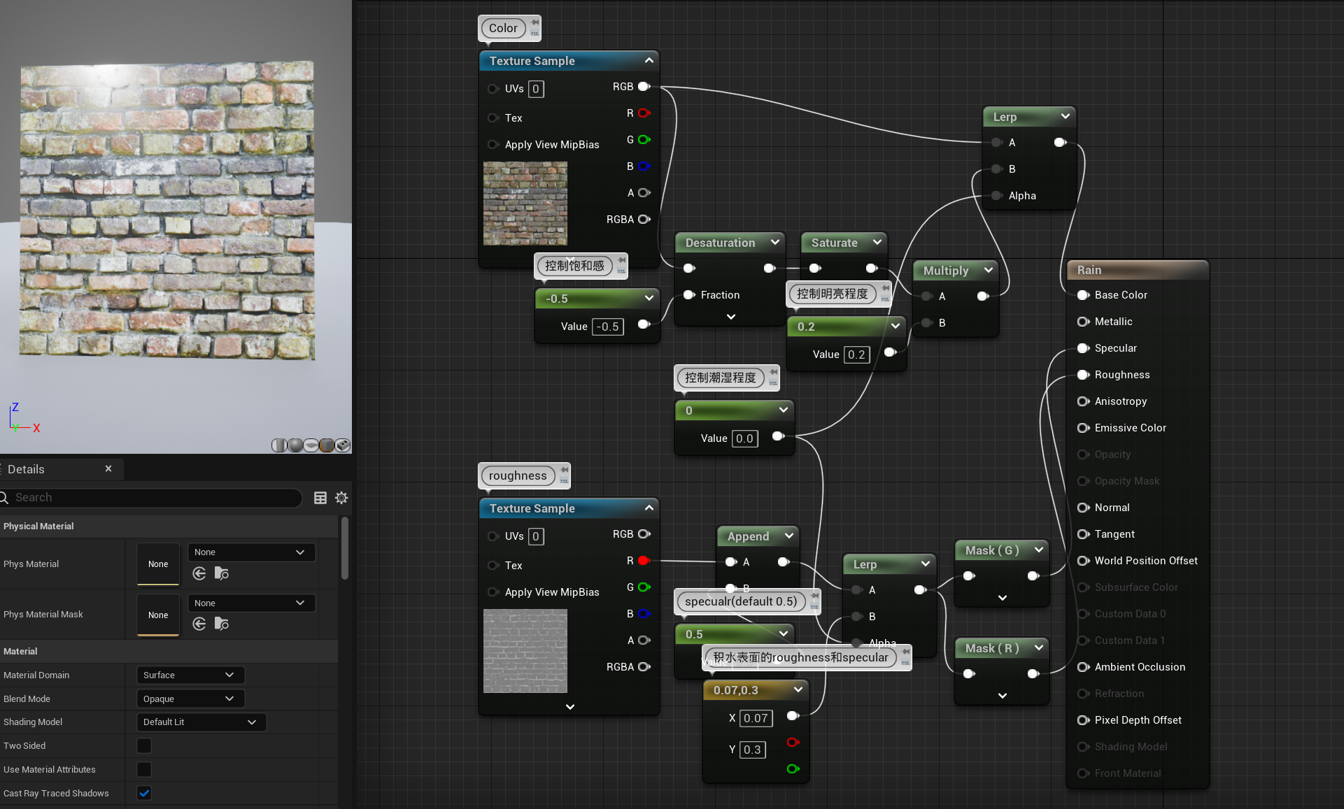The image size is (1344, 809).
Task: Enable Use Material Attributes checkbox
Action: coord(144,769)
